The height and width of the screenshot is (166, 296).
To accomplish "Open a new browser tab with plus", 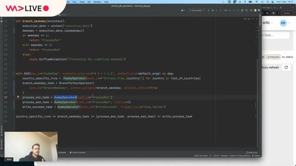I will point(281,8).
